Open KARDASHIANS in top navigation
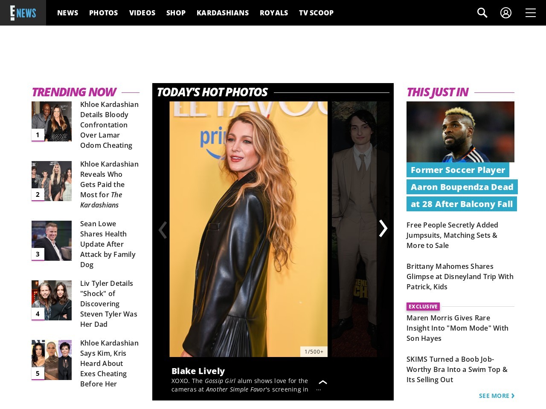The width and height of the screenshot is (546, 409). [223, 13]
